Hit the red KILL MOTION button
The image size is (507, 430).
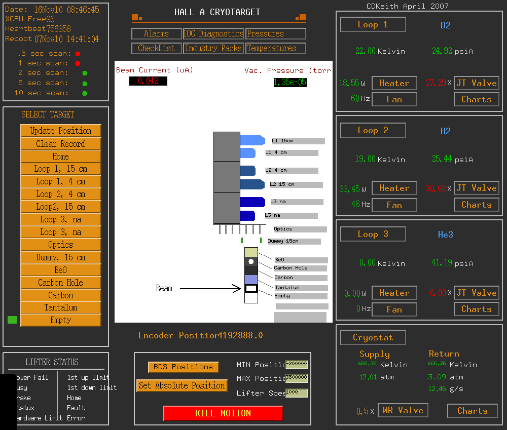point(223,413)
